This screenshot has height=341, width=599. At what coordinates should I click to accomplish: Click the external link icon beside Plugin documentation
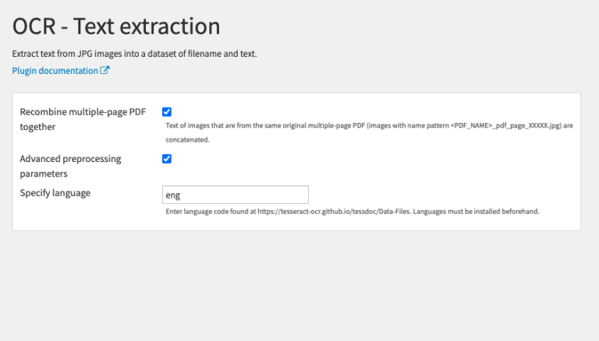click(105, 70)
